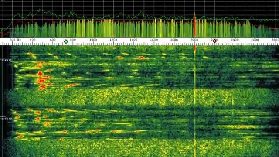Viewport: 279px width, 157px height.
Task: Click the 1600 label on the frequency scale
Action: (x=154, y=40)
